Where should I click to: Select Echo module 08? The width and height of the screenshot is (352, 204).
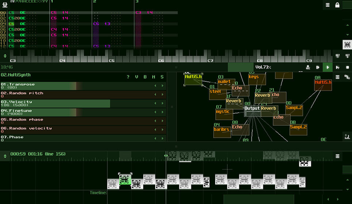240,130
